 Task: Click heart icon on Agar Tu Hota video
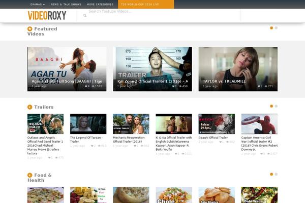86,86
